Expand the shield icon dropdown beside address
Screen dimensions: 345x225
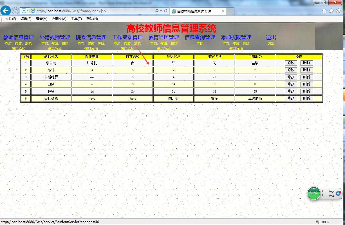coord(28,11)
